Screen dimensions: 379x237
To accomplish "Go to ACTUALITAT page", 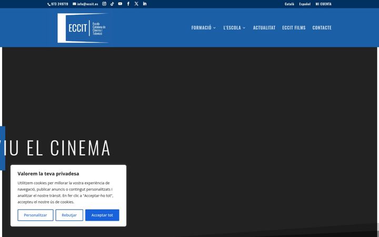I will pos(264,27).
